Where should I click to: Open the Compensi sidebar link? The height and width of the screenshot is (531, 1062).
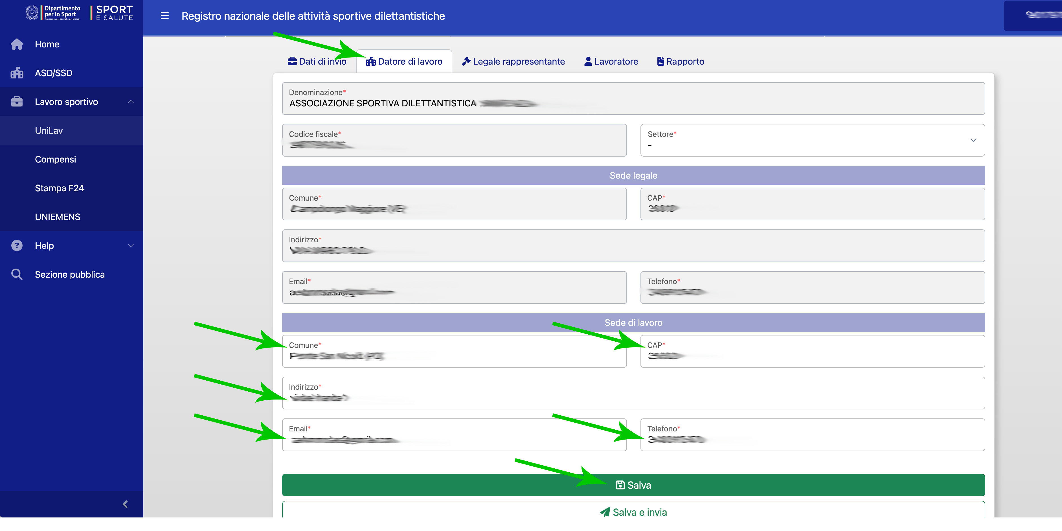coord(55,159)
